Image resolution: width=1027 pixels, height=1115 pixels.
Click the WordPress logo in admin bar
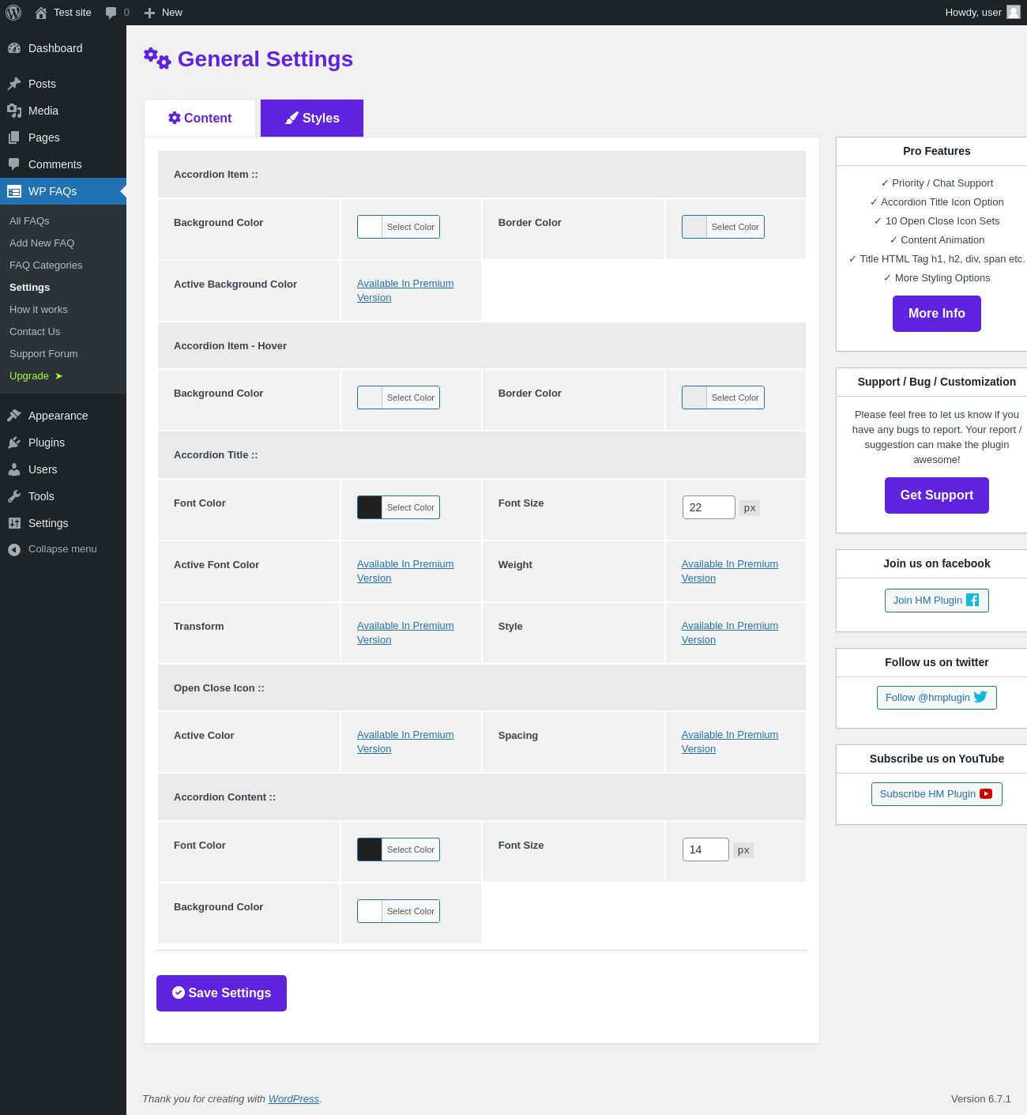pyautogui.click(x=13, y=13)
